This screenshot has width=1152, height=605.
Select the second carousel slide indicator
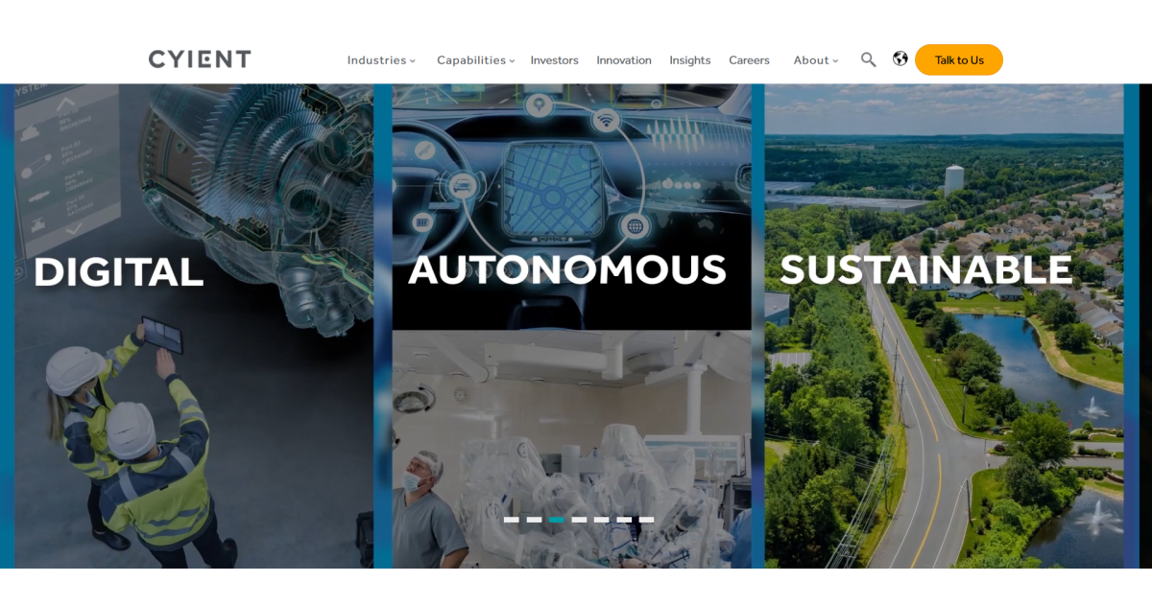[534, 520]
